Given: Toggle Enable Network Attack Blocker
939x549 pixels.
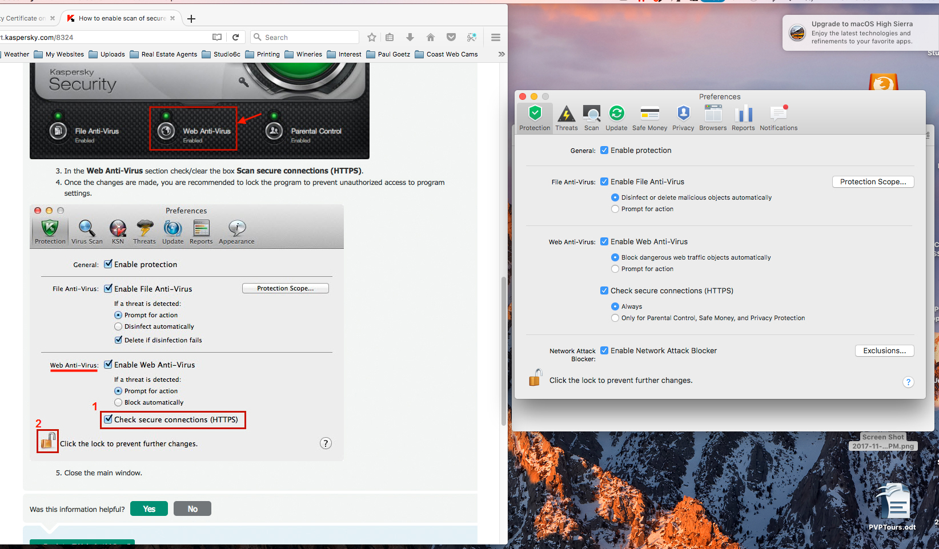Looking at the screenshot, I should (x=604, y=350).
